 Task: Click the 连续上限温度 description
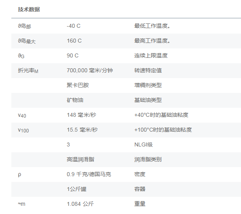151,56
